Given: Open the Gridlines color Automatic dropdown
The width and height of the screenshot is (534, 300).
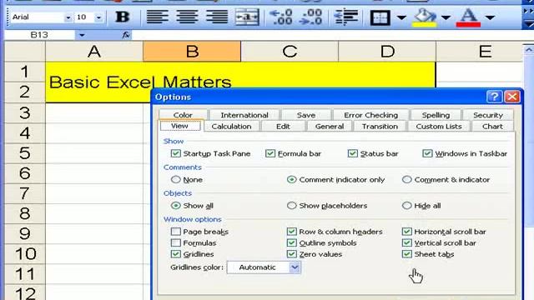Looking at the screenshot, I should tap(295, 267).
